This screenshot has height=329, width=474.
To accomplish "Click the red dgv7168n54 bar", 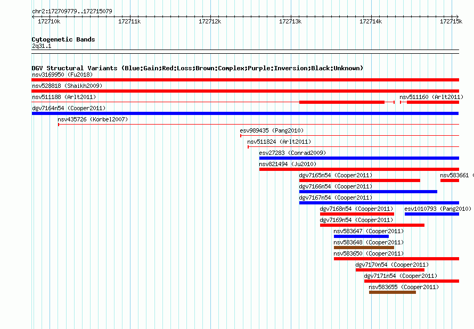I will (x=357, y=214).
